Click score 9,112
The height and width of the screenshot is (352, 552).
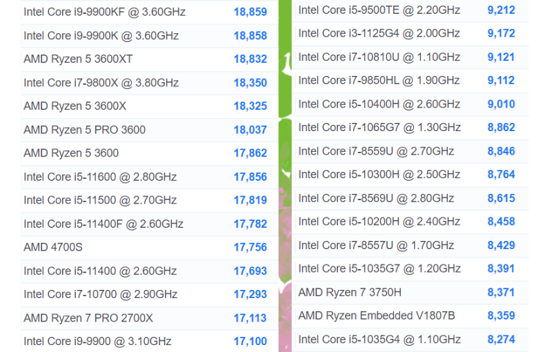tap(502, 80)
